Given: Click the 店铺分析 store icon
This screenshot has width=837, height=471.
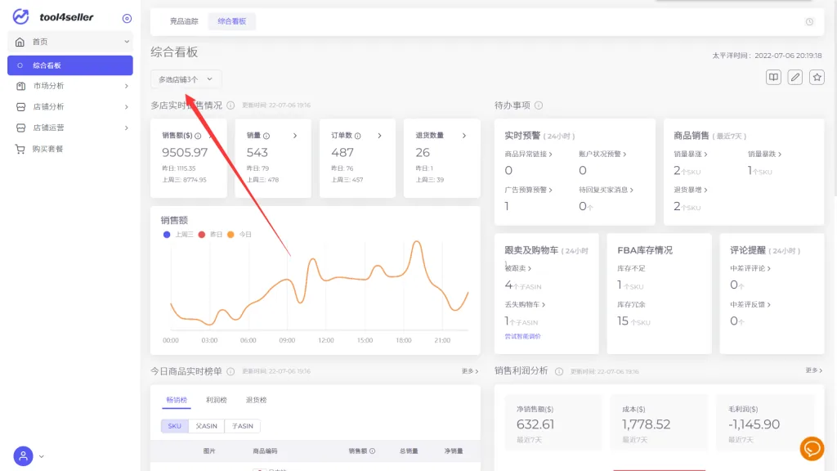Looking at the screenshot, I should click(20, 107).
